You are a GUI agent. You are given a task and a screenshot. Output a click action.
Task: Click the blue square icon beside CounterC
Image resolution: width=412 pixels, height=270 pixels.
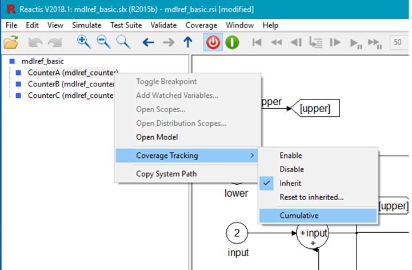18,96
